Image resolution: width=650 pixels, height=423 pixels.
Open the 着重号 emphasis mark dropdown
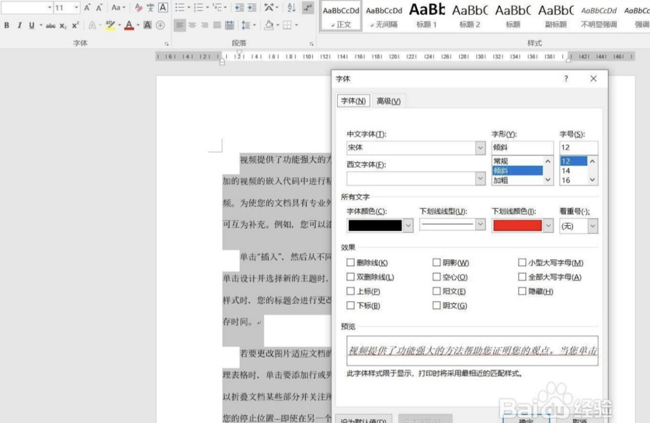coord(592,225)
